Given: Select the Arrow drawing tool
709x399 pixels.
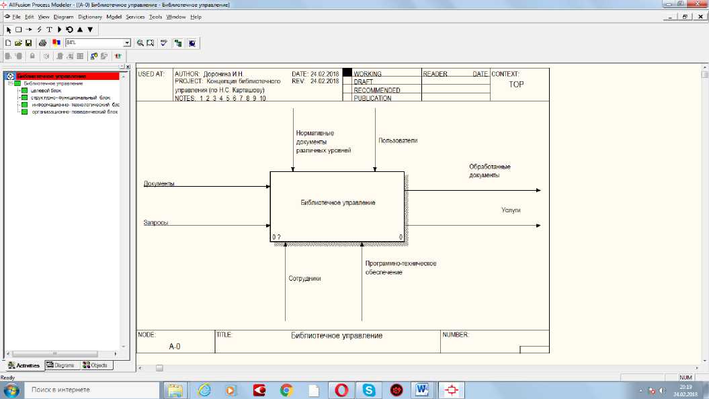Looking at the screenshot, I should coord(29,30).
